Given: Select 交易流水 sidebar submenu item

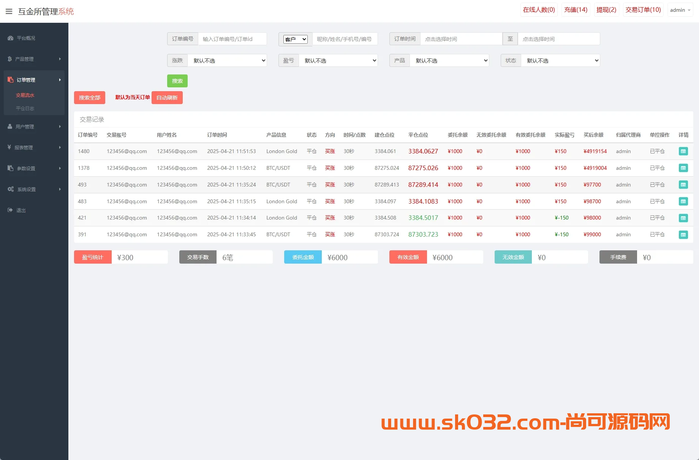Looking at the screenshot, I should point(25,95).
